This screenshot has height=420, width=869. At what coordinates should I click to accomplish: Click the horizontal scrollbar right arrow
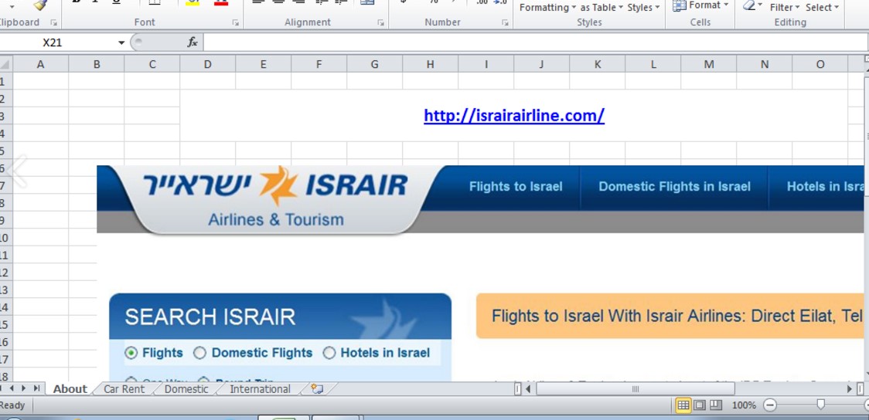pos(849,389)
